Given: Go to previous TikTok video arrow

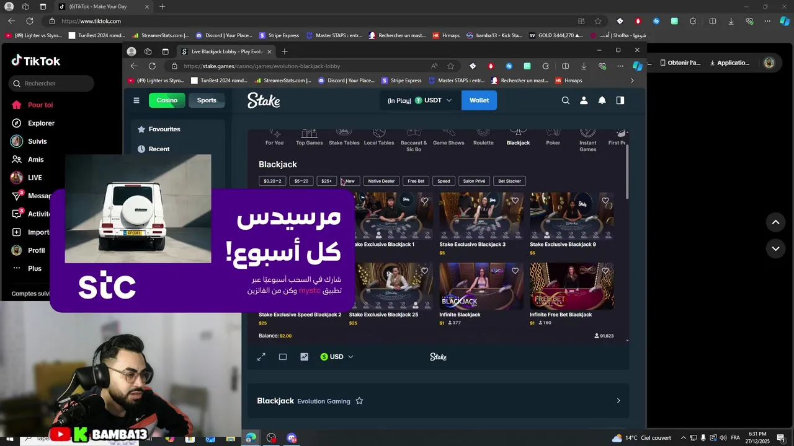Looking at the screenshot, I should tap(775, 222).
